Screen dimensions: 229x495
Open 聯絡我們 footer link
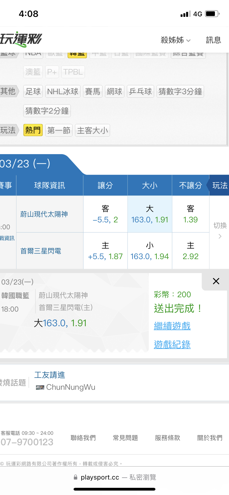(x=83, y=438)
